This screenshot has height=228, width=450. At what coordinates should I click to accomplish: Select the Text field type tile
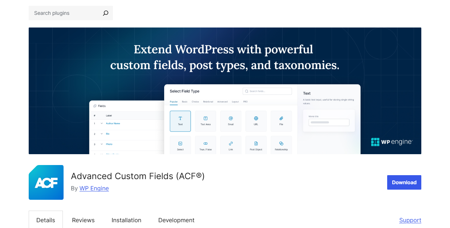click(180, 121)
